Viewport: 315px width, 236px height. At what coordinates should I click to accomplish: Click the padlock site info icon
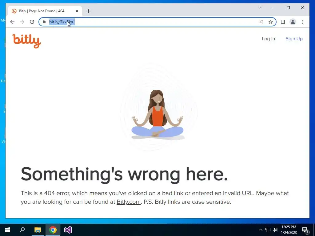coord(44,22)
